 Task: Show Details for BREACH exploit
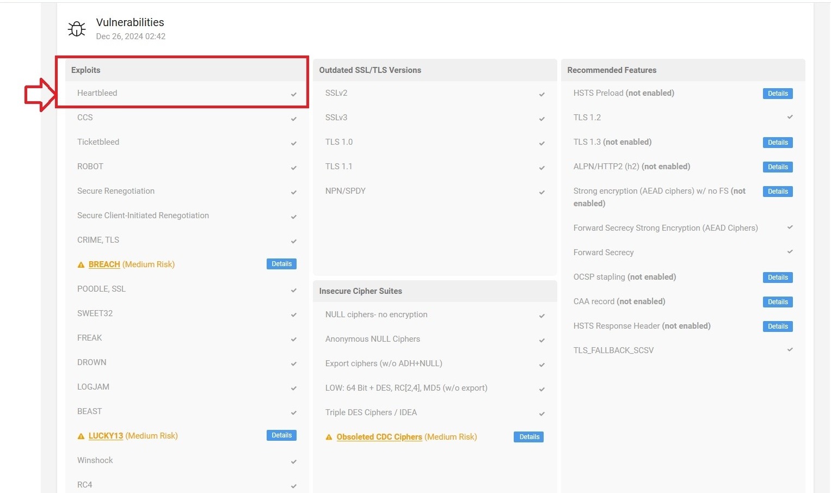[x=281, y=264]
